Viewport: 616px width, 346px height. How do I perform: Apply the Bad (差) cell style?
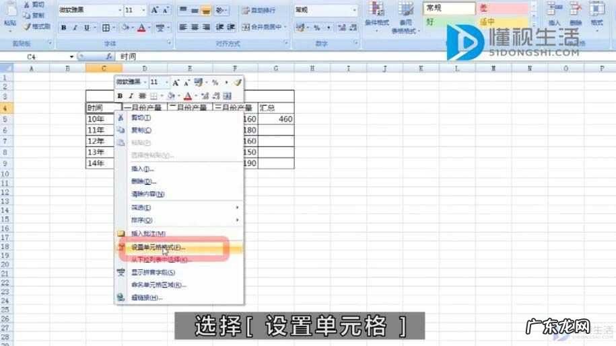(504, 8)
